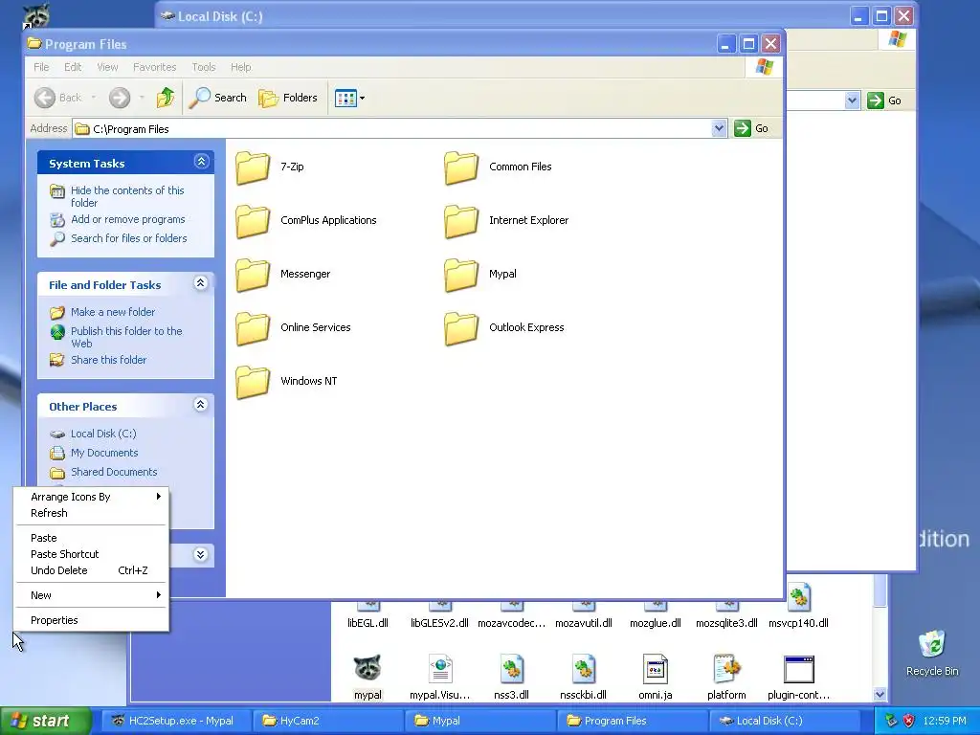Click the Up one level toolbar icon

tap(166, 98)
